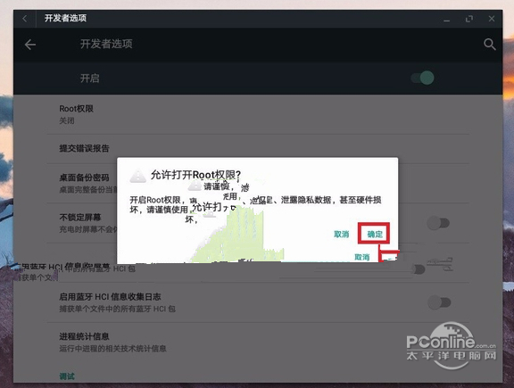Screen dimensions: 514x388
Task: Close the 开发者选项 window
Action: (492, 19)
